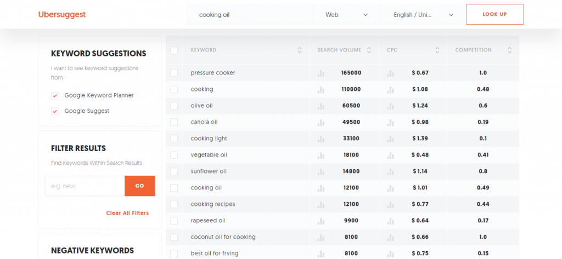Select the best oil for frying checkbox

tap(174, 254)
